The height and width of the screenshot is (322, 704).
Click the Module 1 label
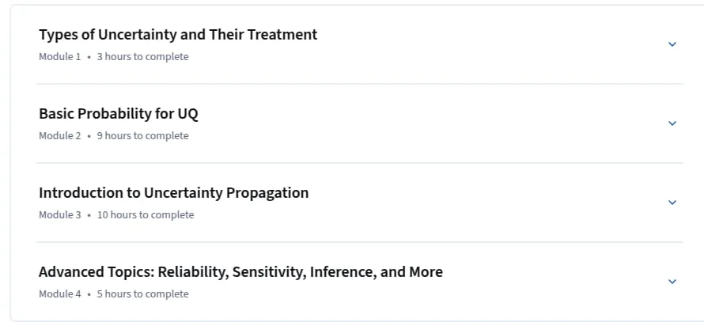(x=60, y=57)
